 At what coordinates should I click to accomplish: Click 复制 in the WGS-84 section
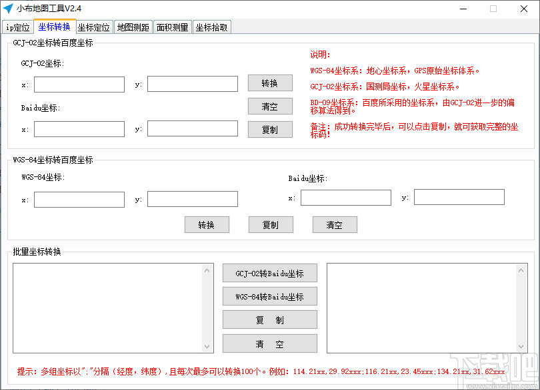point(270,224)
